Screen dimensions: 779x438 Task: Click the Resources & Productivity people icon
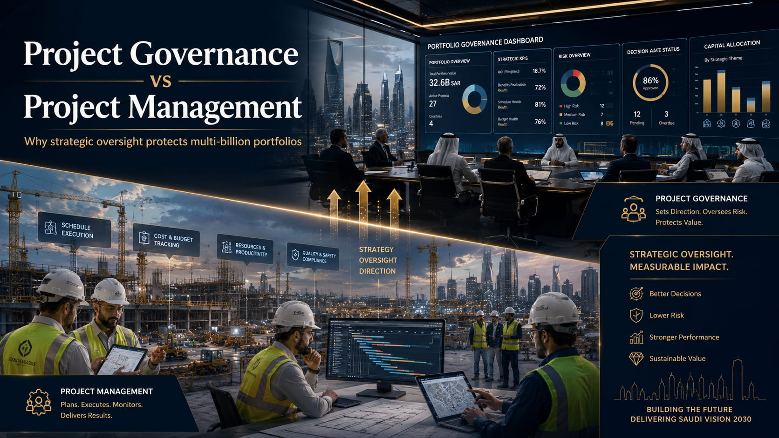tap(226, 247)
